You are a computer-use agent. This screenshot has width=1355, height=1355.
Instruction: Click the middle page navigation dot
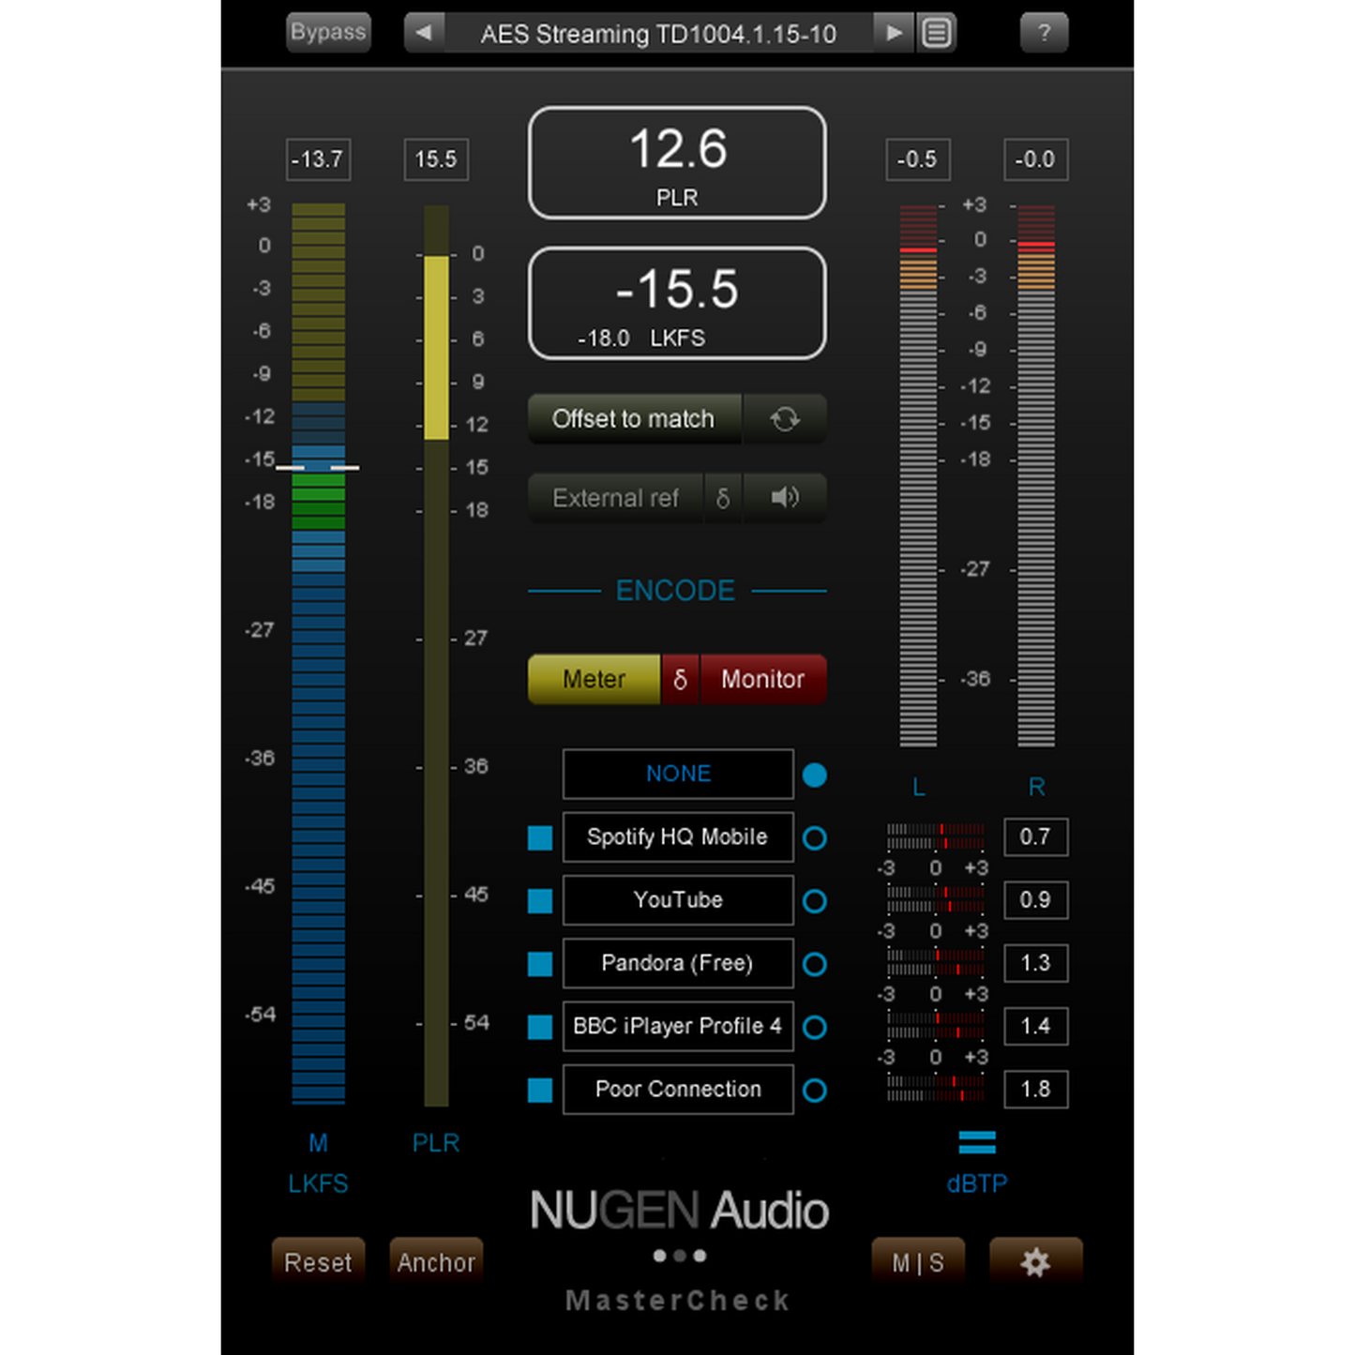[678, 1255]
